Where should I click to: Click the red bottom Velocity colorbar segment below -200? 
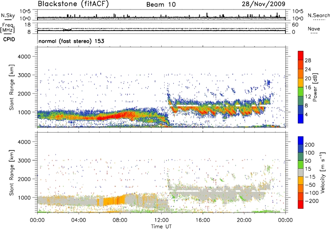301,205
